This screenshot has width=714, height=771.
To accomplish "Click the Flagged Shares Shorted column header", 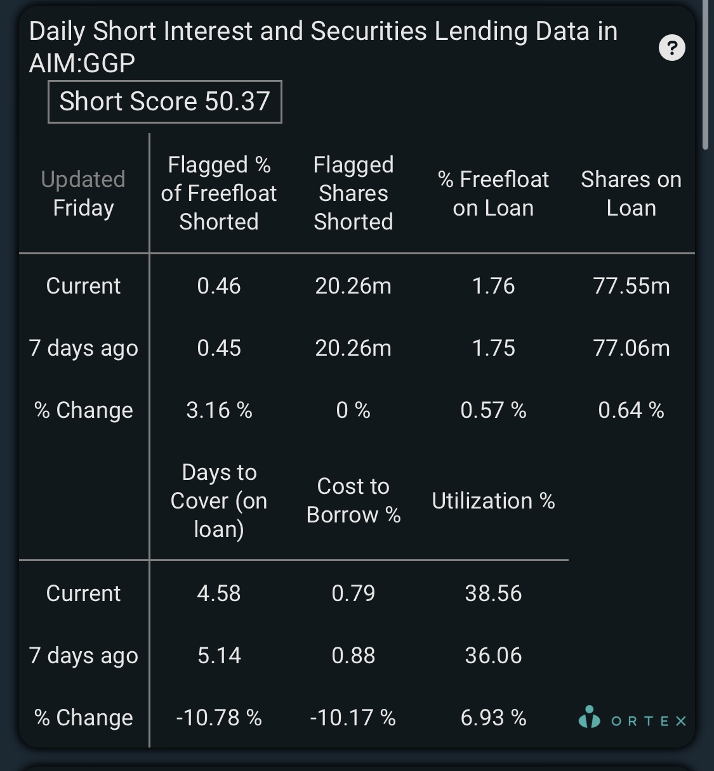I will [x=354, y=193].
